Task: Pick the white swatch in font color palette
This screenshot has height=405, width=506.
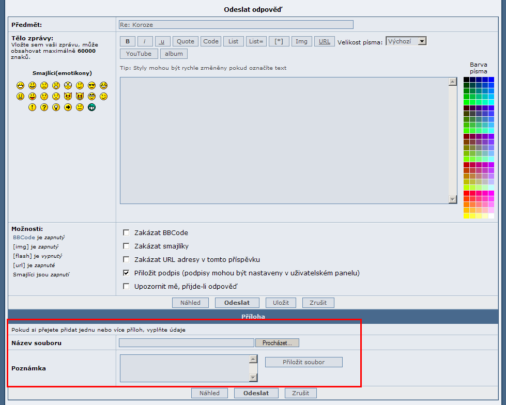Action: (491, 216)
